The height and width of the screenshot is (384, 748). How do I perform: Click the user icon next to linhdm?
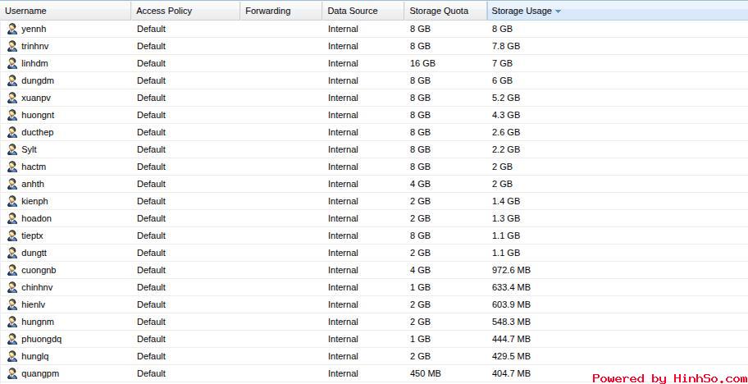(x=12, y=63)
